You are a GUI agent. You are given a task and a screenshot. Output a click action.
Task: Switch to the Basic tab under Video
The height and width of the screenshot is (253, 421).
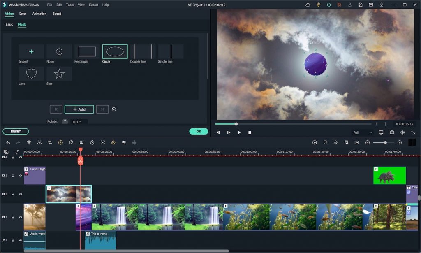(x=8, y=24)
